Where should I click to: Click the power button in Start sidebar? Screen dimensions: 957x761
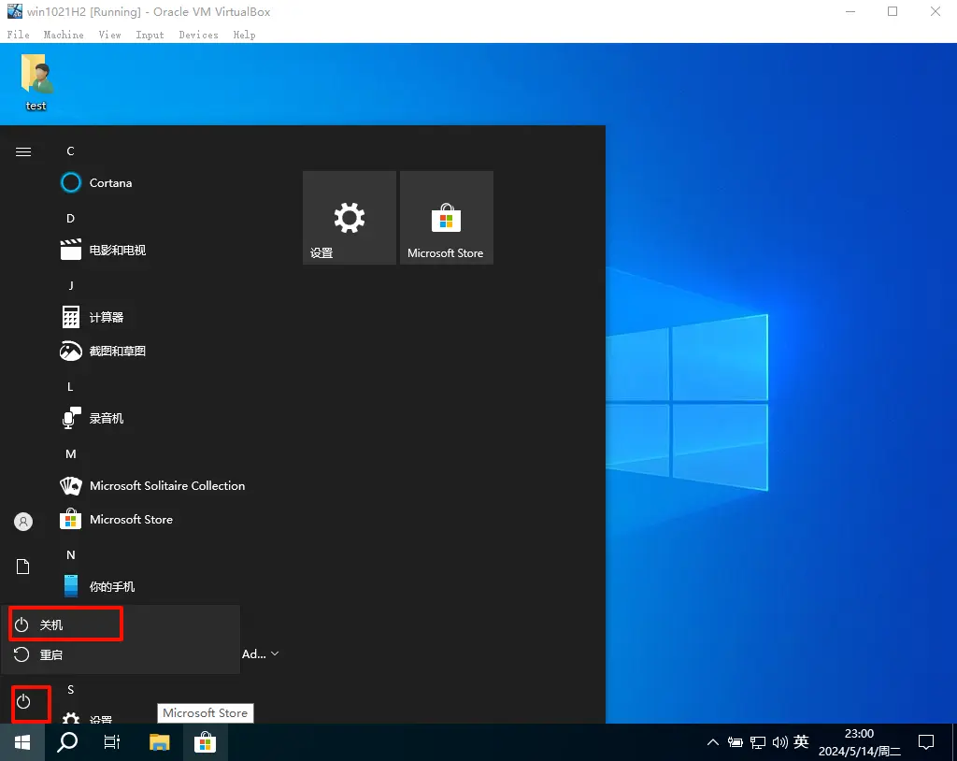(23, 701)
